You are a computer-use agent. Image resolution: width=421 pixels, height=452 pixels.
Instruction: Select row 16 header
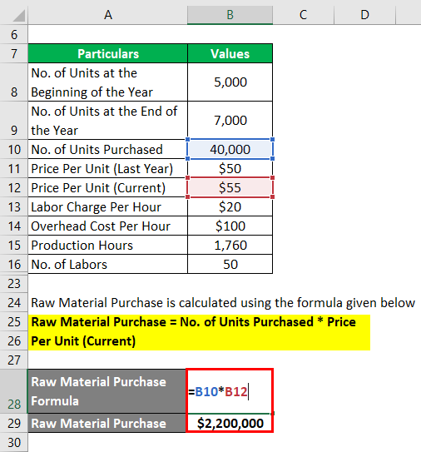point(14,264)
